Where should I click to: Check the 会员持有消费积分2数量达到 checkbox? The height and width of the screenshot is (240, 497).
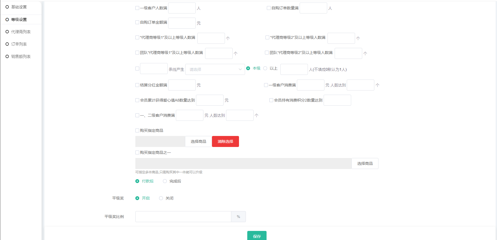(271, 100)
